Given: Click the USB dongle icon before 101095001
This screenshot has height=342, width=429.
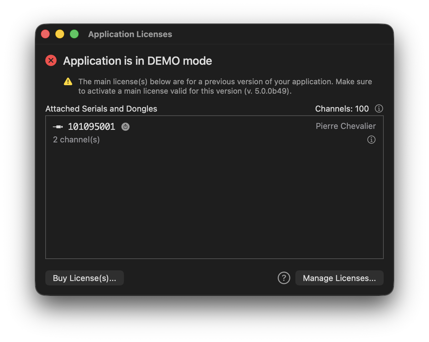Looking at the screenshot, I should [58, 127].
